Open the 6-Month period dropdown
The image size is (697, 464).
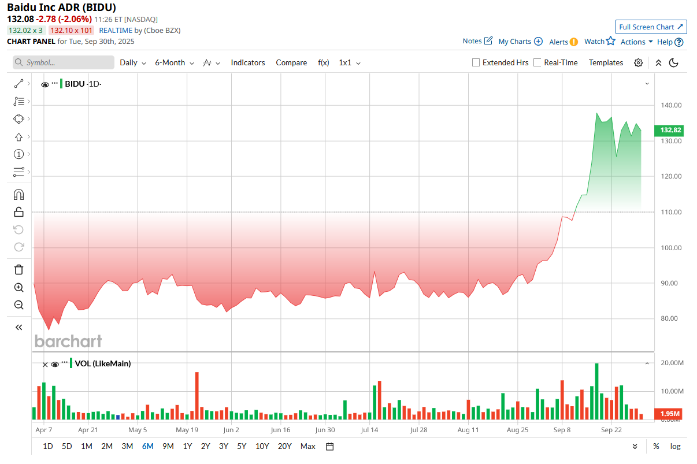[175, 62]
